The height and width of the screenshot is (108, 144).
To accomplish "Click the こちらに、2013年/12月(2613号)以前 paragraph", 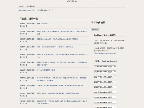I will [109, 42].
